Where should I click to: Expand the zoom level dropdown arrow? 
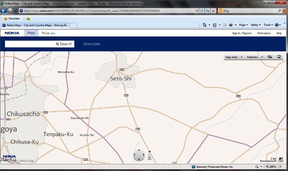(x=280, y=167)
